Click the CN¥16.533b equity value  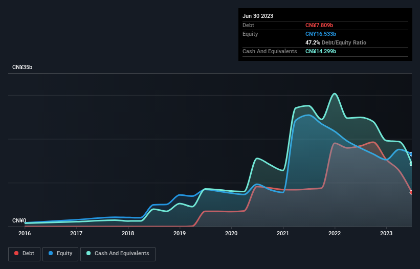[x=321, y=34]
